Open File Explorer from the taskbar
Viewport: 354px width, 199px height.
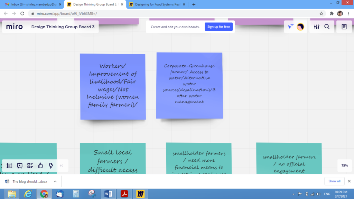[12, 194]
